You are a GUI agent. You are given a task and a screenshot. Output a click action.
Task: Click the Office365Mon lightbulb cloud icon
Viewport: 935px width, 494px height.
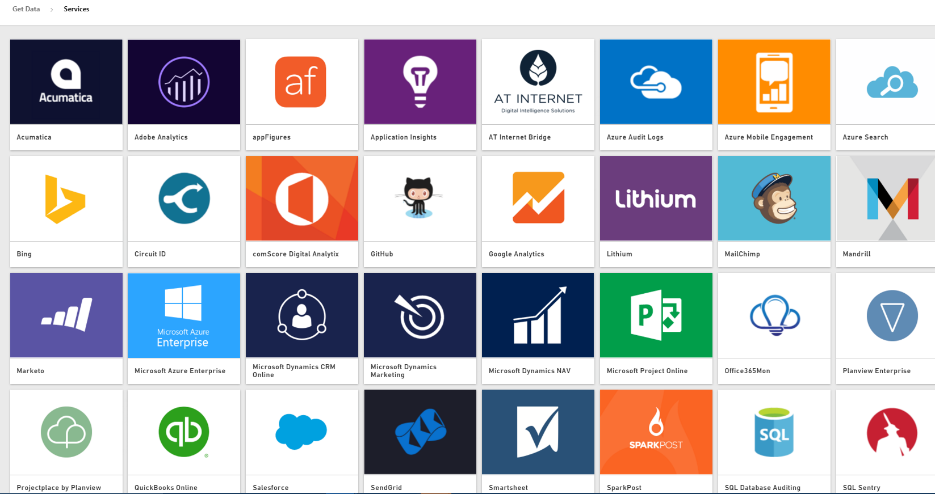tap(774, 315)
